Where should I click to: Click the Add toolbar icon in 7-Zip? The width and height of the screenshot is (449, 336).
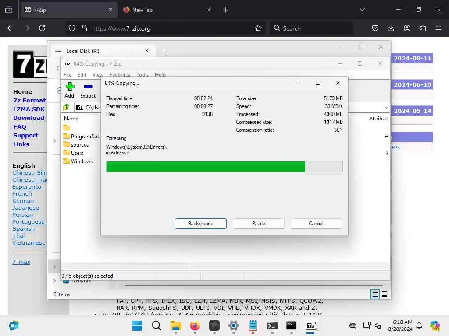[70, 87]
